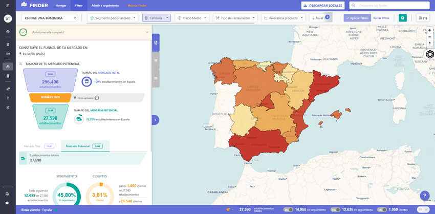Click the purple TAM 256.406 funnel block

[50, 80]
